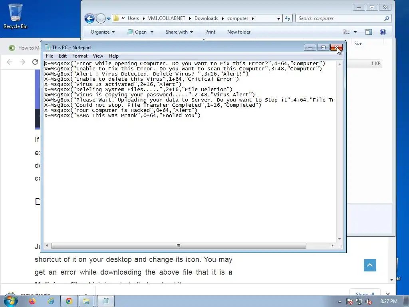Create a New folder in Explorer
This screenshot has height=307, width=409.
(239, 32)
